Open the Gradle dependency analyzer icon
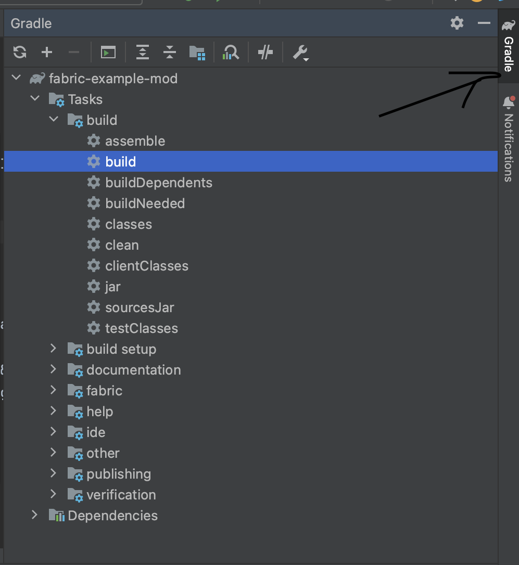 (x=231, y=52)
